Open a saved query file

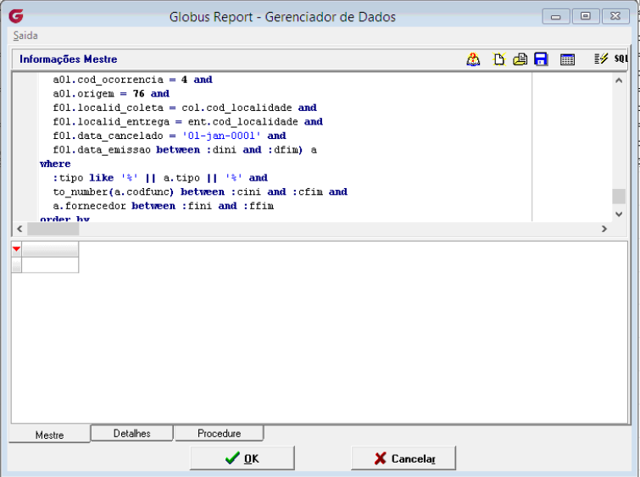pos(520,59)
